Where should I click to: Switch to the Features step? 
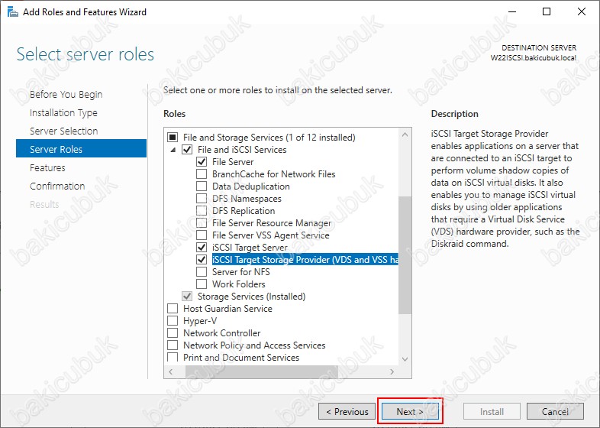pos(47,168)
